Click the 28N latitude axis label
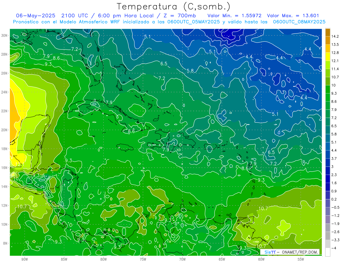The height and width of the screenshot is (263, 341). coord(5,54)
